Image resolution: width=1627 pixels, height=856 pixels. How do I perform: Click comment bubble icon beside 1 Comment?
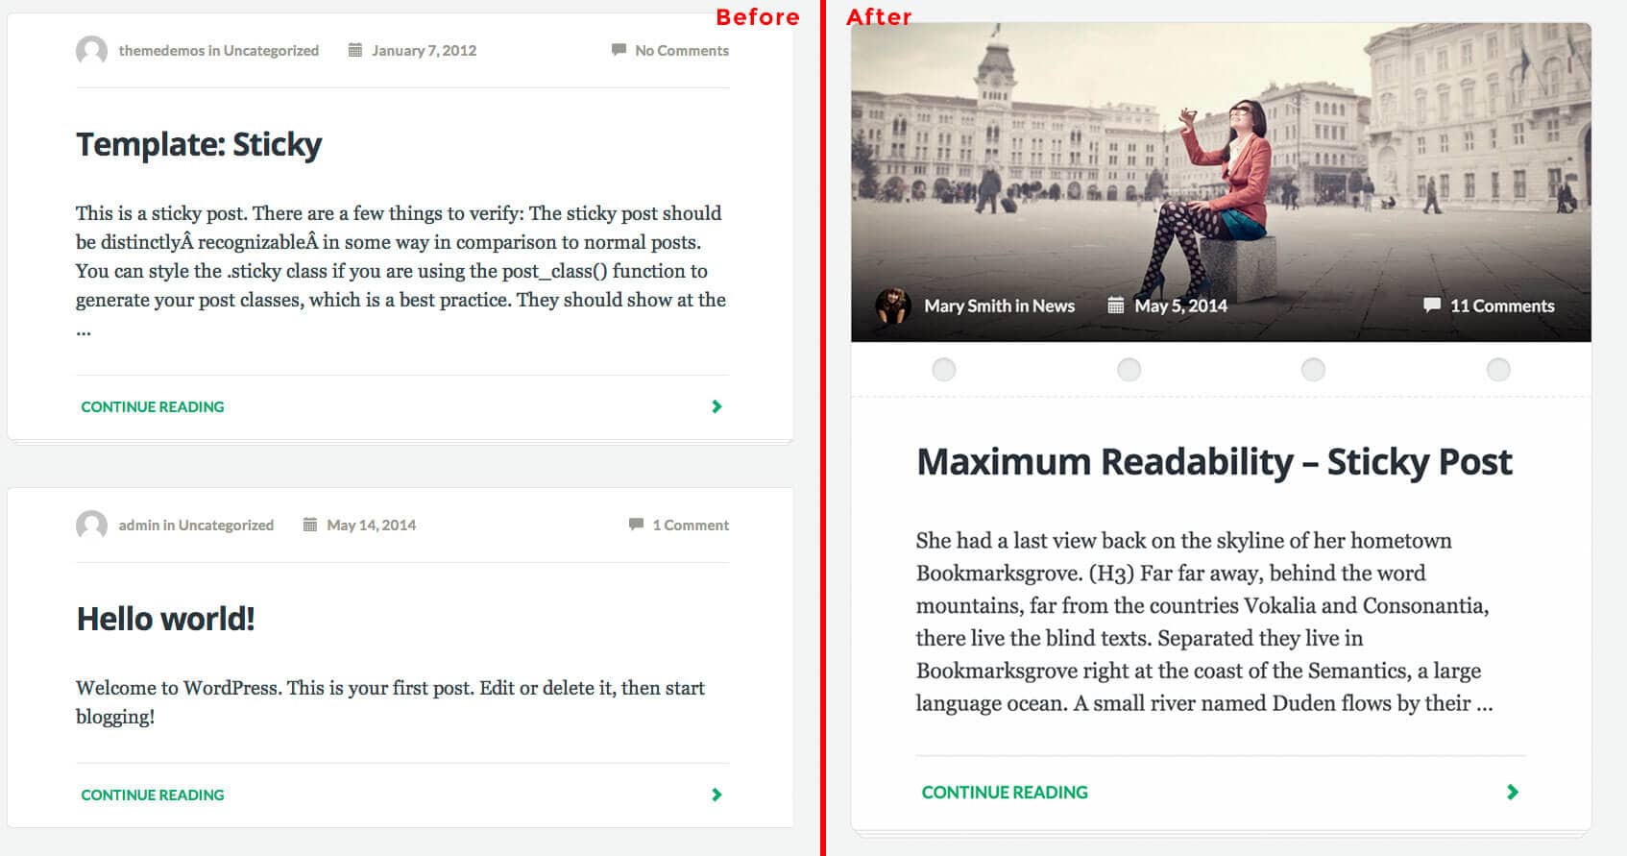636,525
